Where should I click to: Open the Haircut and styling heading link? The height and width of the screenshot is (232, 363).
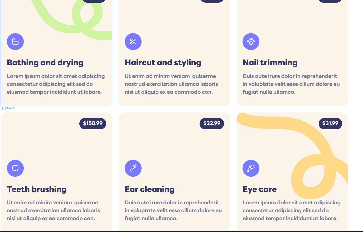coord(163,62)
